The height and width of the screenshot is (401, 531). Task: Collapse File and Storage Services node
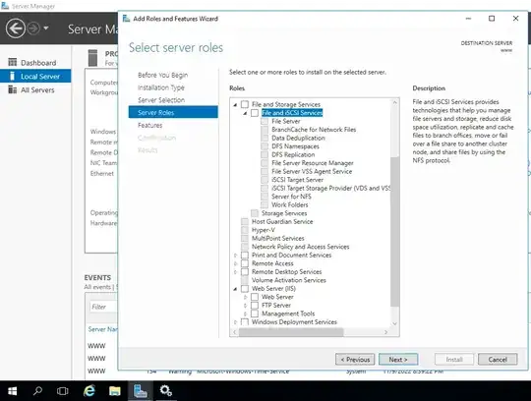(x=235, y=105)
